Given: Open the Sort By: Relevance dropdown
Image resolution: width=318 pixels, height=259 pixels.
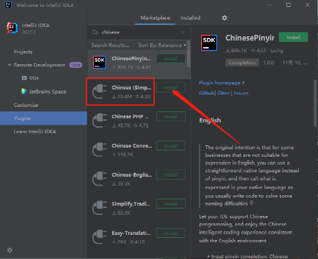Looking at the screenshot, I should (x=162, y=45).
